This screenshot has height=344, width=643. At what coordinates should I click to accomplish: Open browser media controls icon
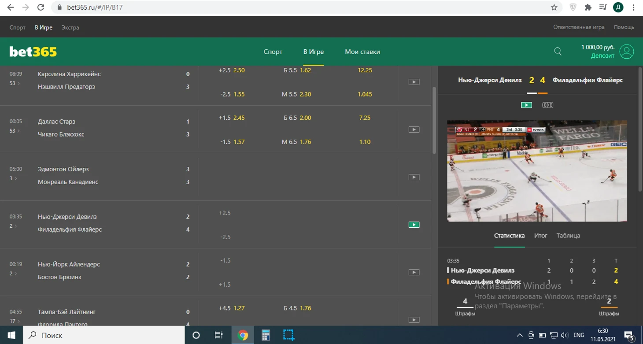click(x=603, y=7)
